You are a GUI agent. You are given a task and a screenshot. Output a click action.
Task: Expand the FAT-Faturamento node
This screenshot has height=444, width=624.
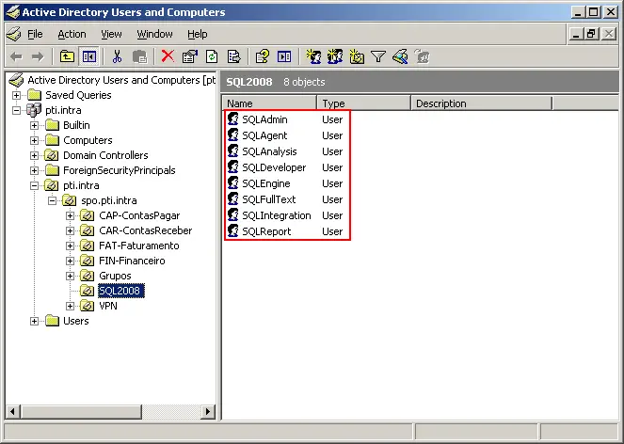point(70,246)
